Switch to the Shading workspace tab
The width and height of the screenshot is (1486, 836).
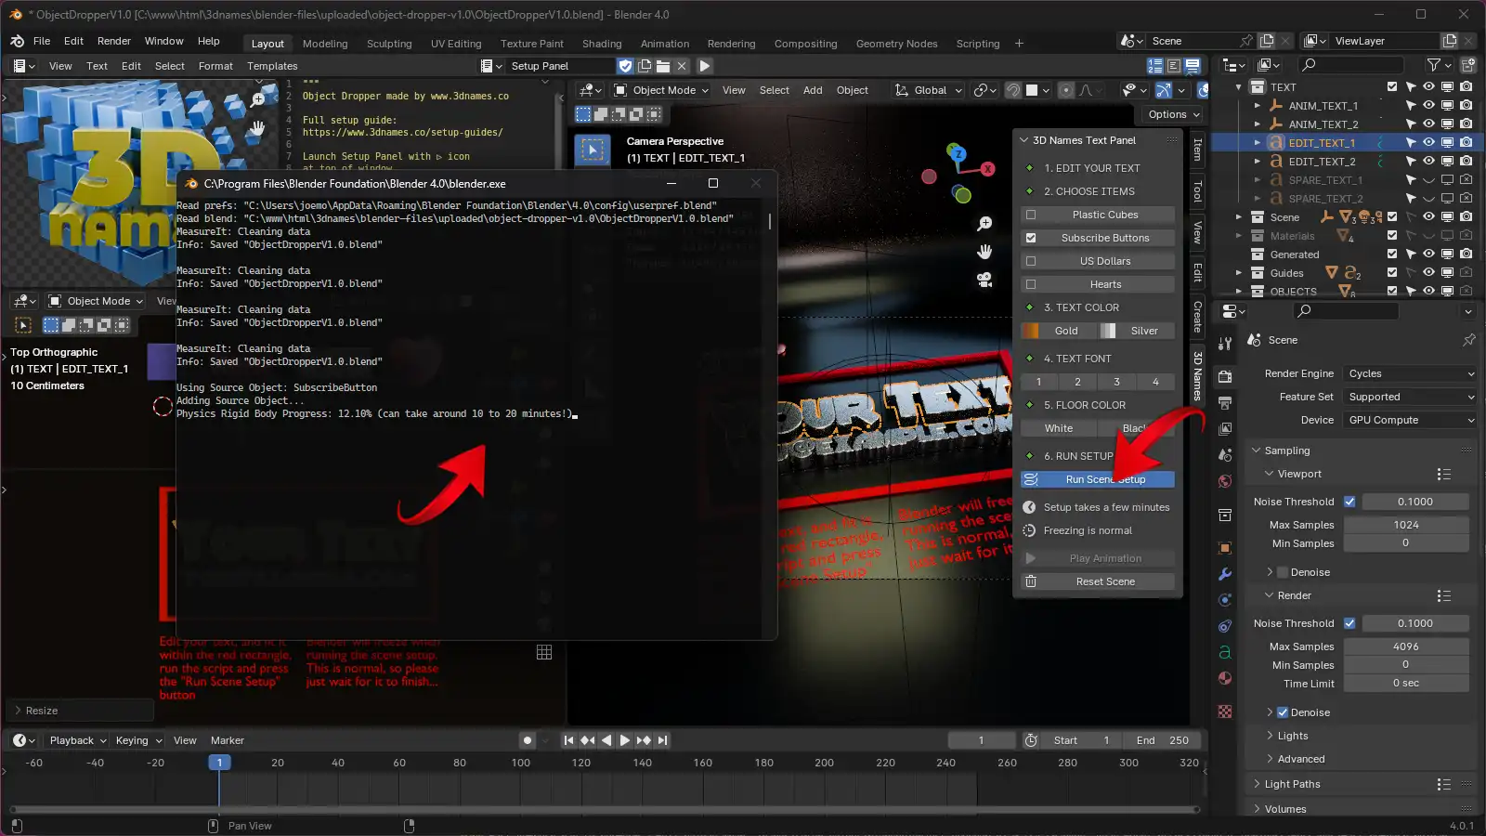[x=602, y=44]
